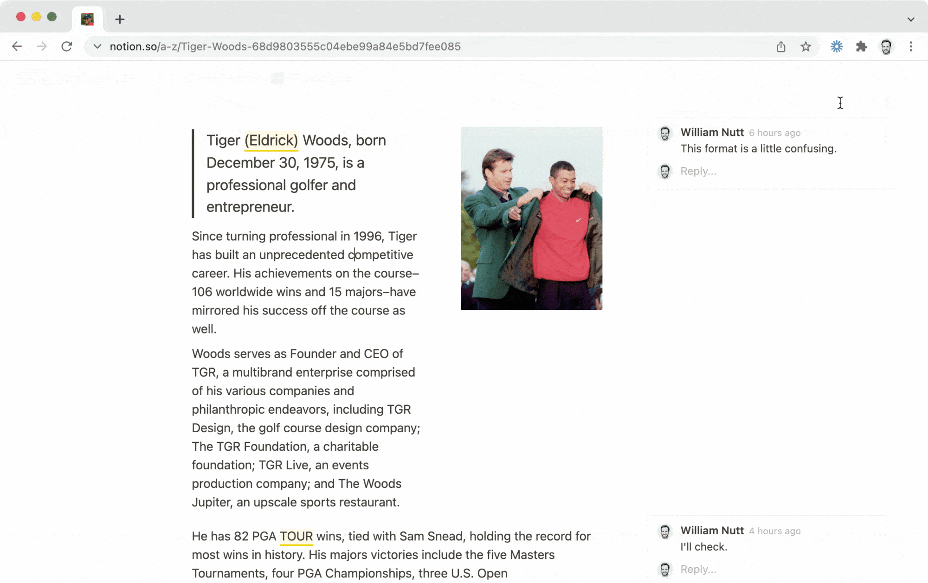This screenshot has height=583, width=928.
Task: Expand the minimized Chrome tab strip arrow
Action: tap(911, 19)
